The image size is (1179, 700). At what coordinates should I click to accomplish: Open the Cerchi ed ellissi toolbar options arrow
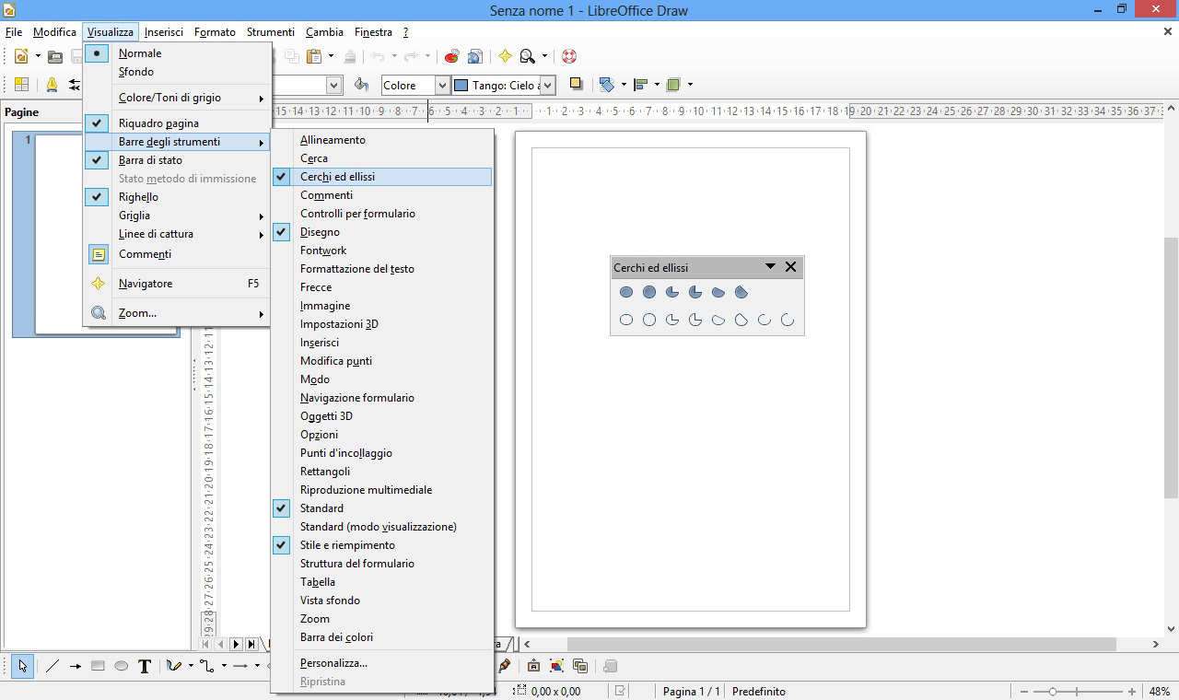click(x=770, y=267)
